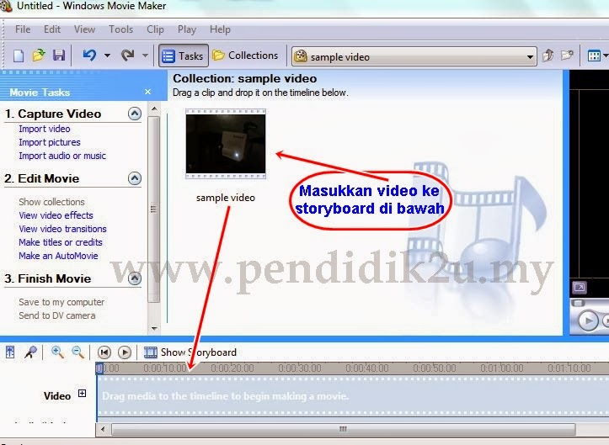Open the Redo history dropdown arrow

click(145, 56)
